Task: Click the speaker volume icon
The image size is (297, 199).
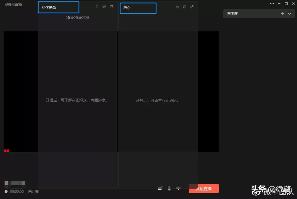Action: tap(178, 188)
